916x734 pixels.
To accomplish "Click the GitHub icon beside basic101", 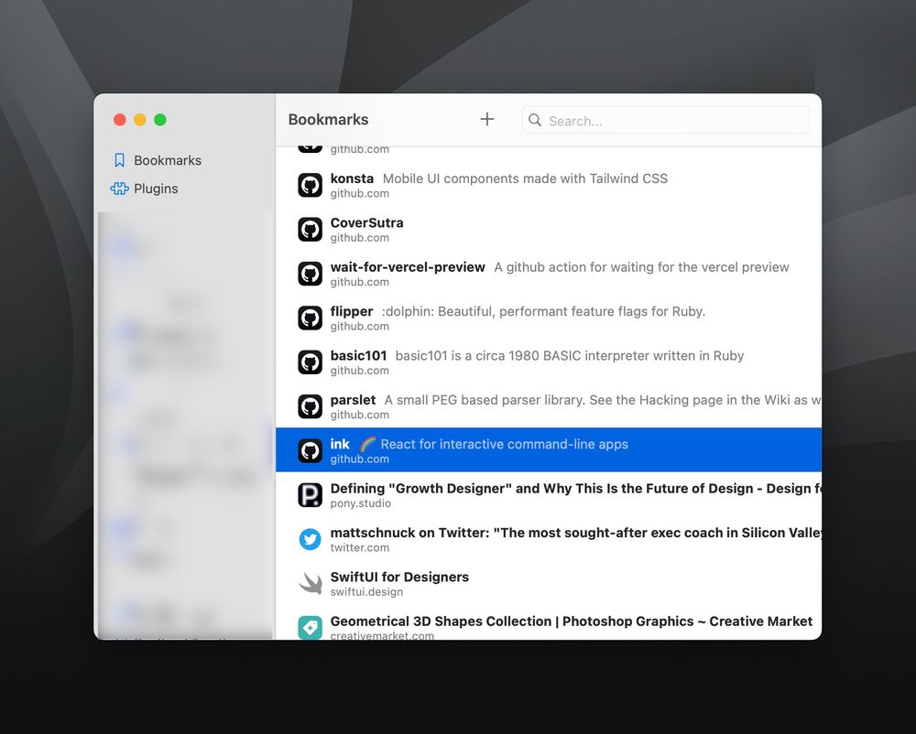I will click(311, 362).
